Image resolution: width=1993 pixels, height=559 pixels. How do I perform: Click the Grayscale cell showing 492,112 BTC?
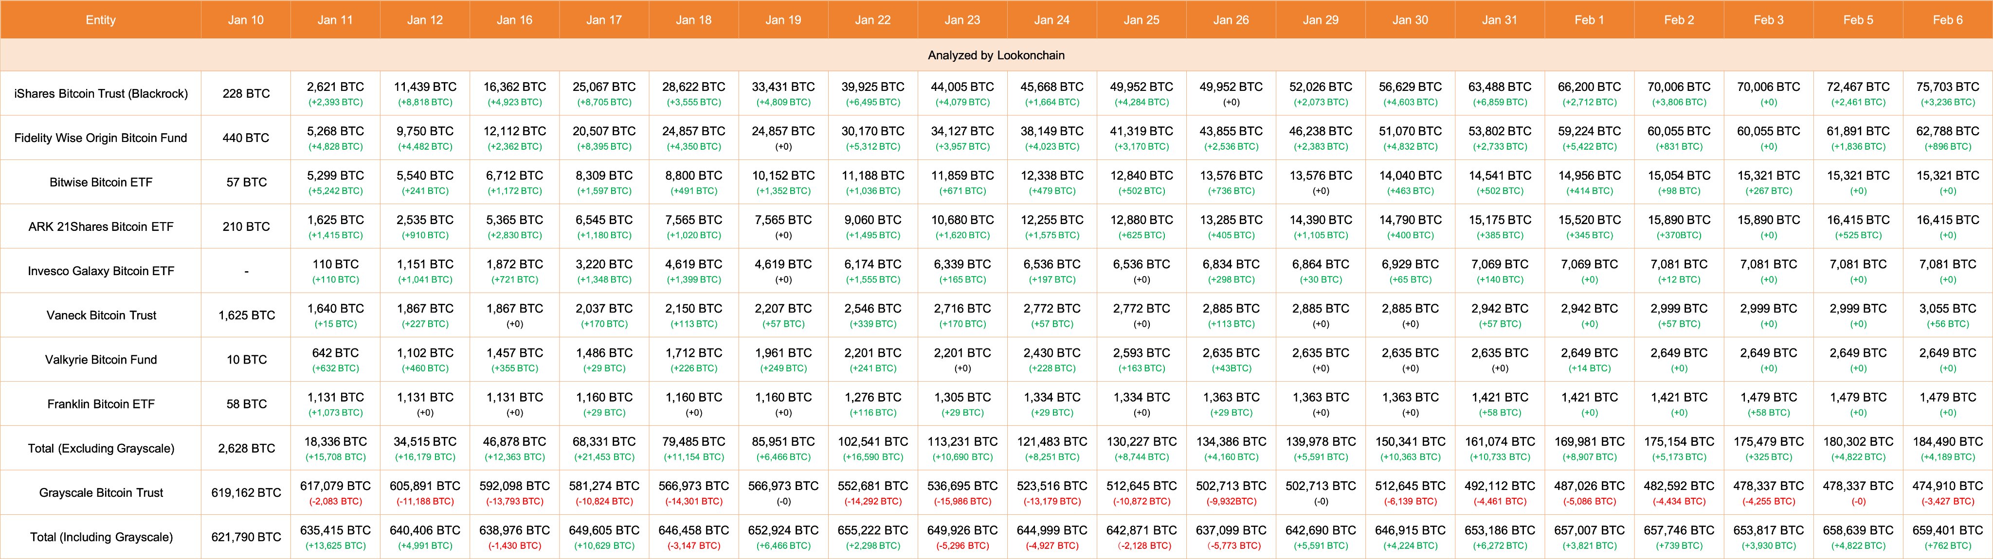pos(1500,492)
